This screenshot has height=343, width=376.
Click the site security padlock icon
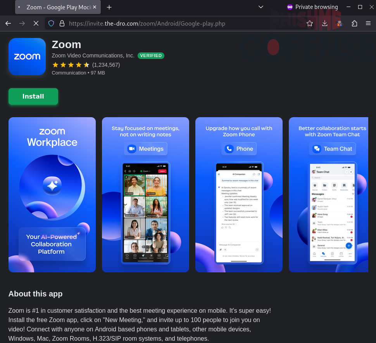click(62, 24)
